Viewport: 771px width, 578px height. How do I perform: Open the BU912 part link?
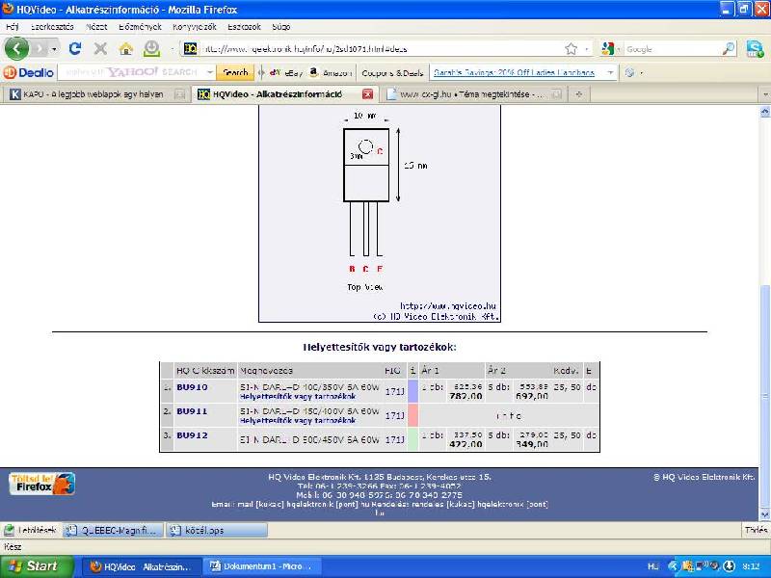192,435
